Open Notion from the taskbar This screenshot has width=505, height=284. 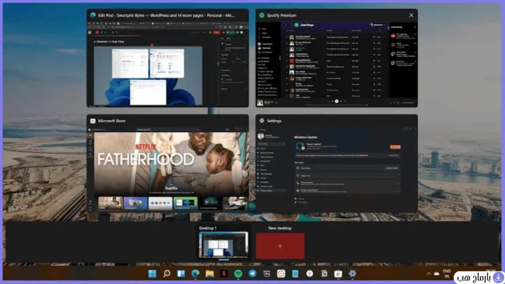pyautogui.click(x=324, y=274)
